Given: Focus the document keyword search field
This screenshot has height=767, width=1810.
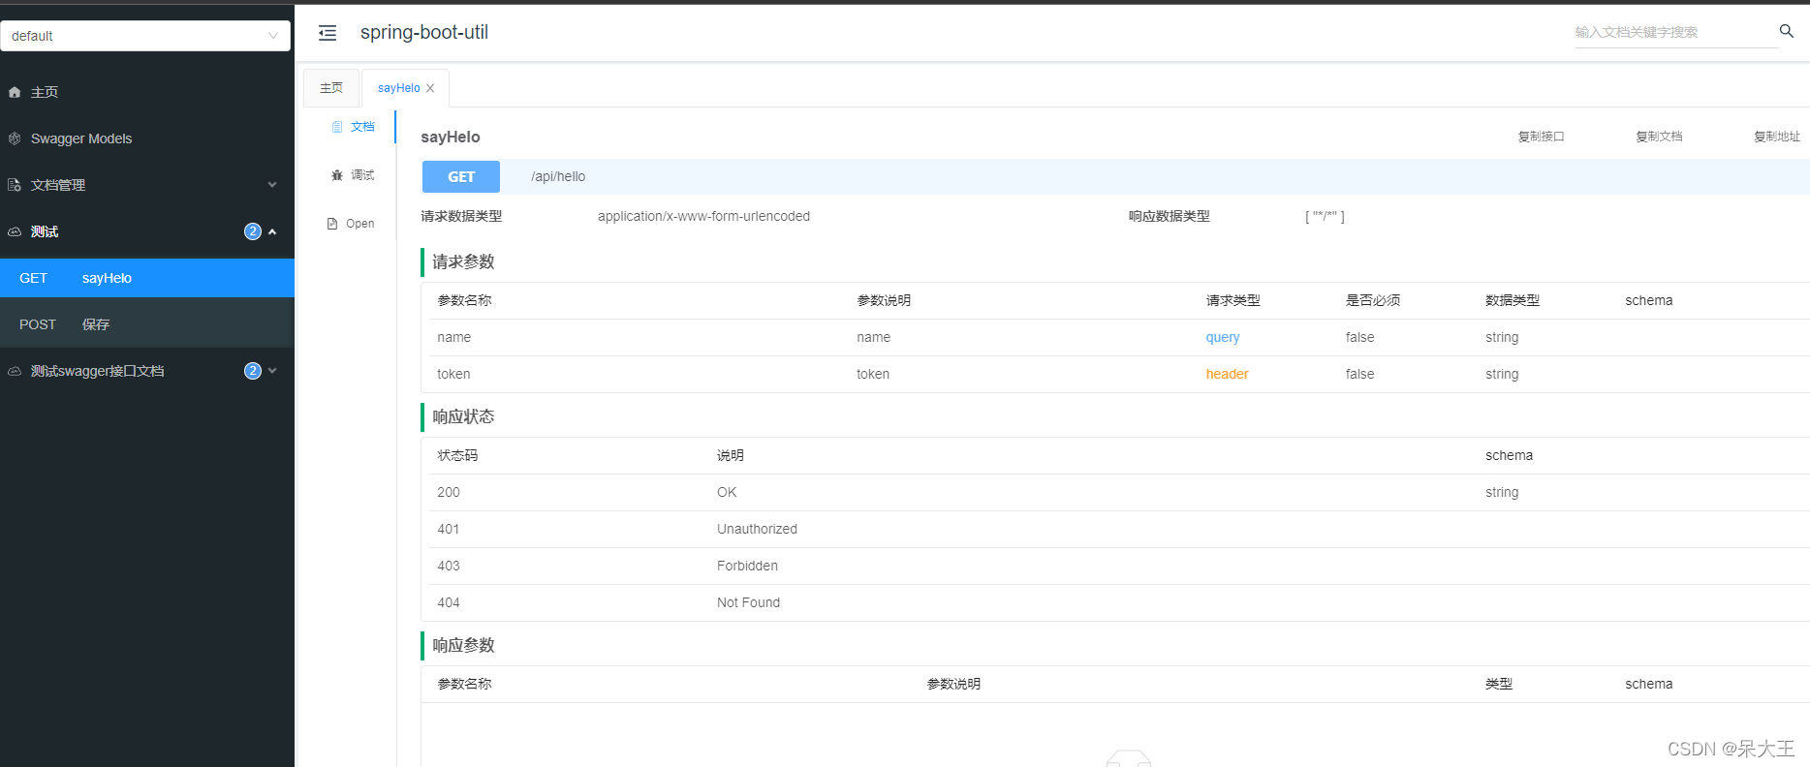Looking at the screenshot, I should (x=1674, y=32).
